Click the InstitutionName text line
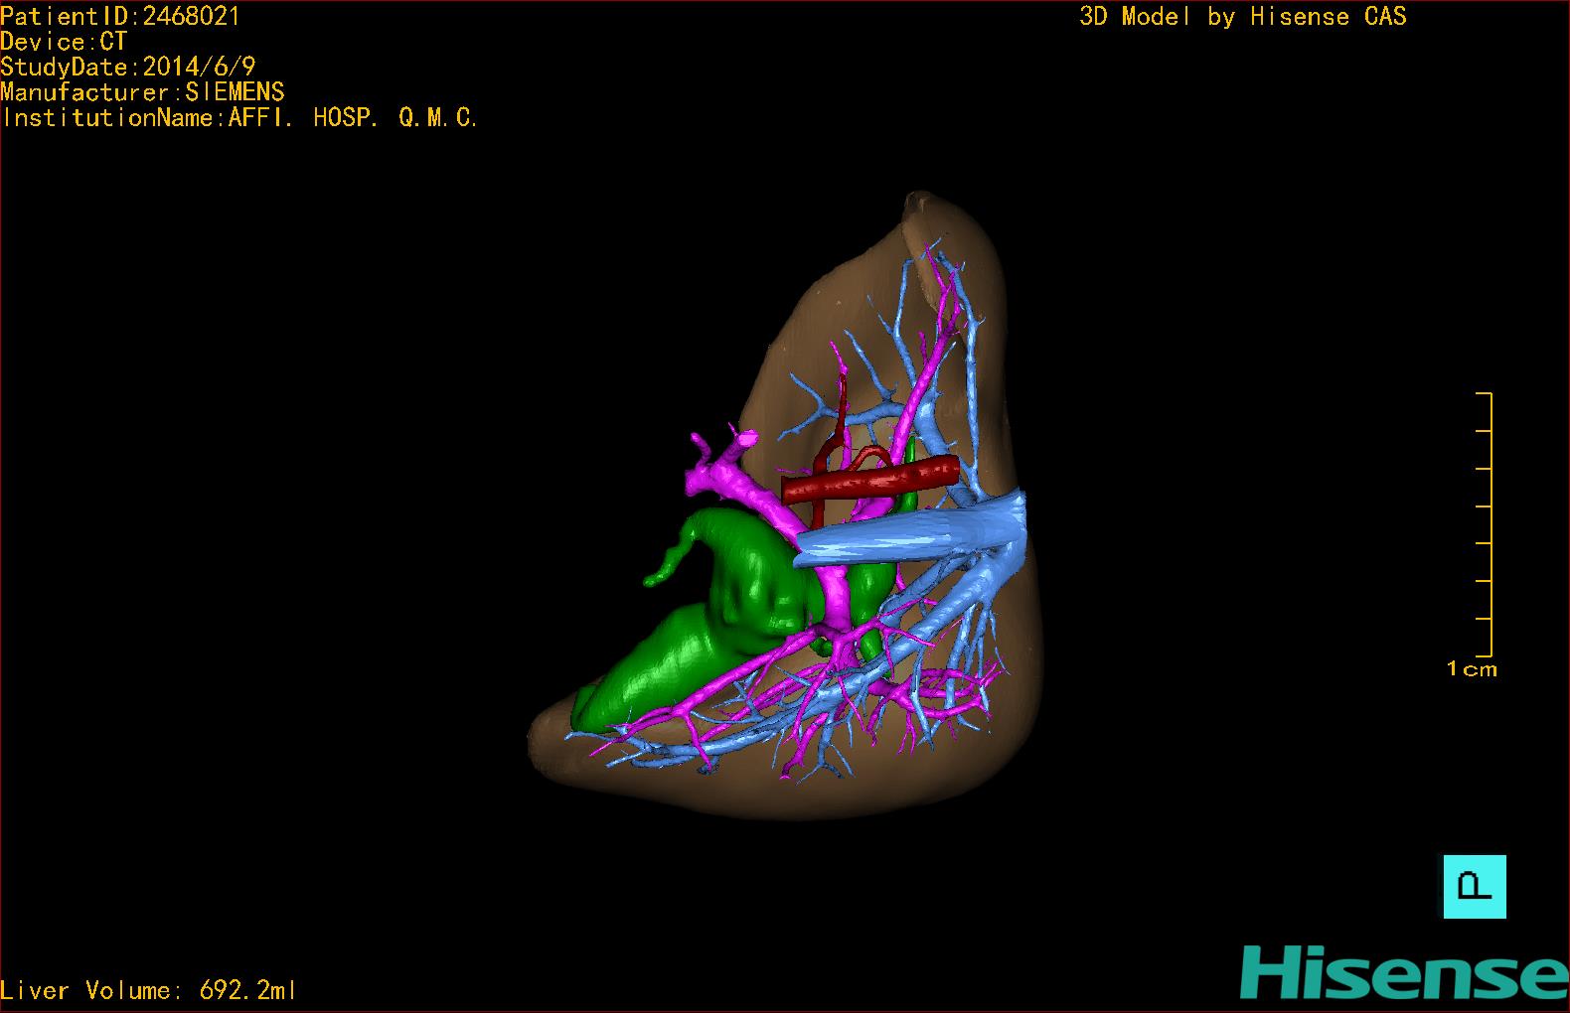Image resolution: width=1570 pixels, height=1013 pixels. pos(239,118)
